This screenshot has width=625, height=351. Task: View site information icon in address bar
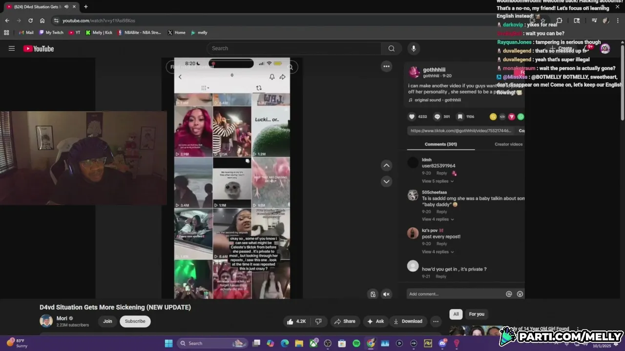[56, 20]
